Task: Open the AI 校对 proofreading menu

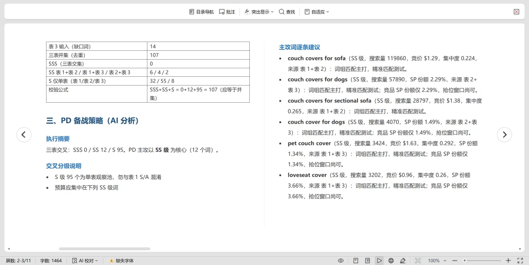Action: [85, 261]
